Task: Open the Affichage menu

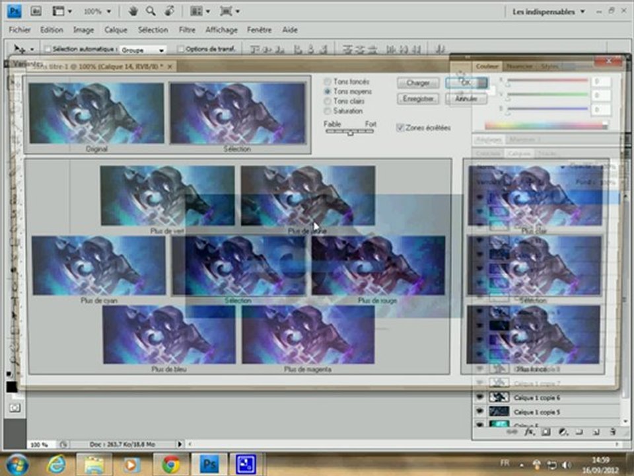Action: [x=221, y=30]
